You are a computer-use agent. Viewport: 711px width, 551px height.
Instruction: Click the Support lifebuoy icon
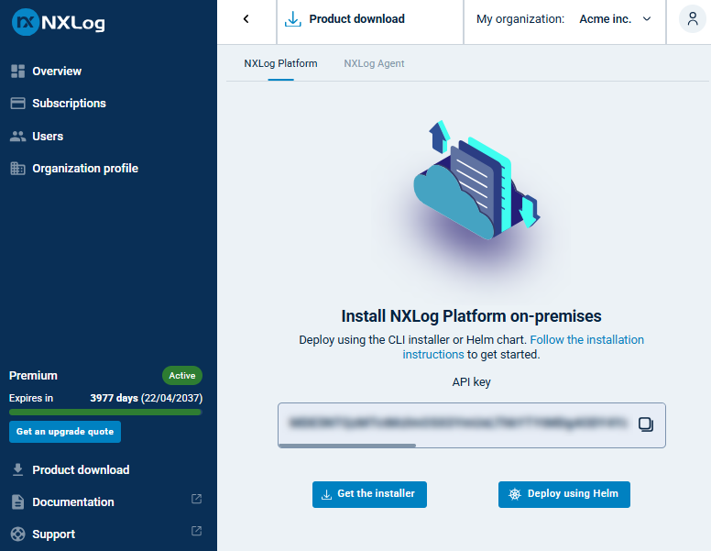(17, 534)
